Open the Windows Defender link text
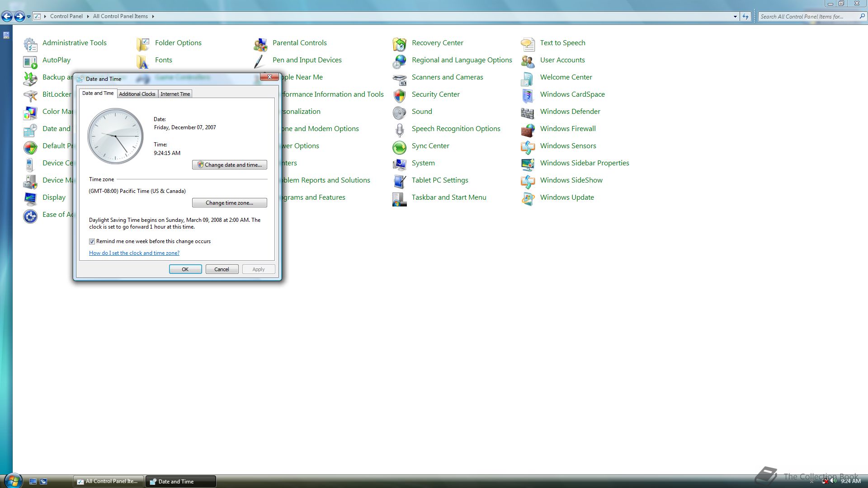The width and height of the screenshot is (868, 488). coord(570,112)
